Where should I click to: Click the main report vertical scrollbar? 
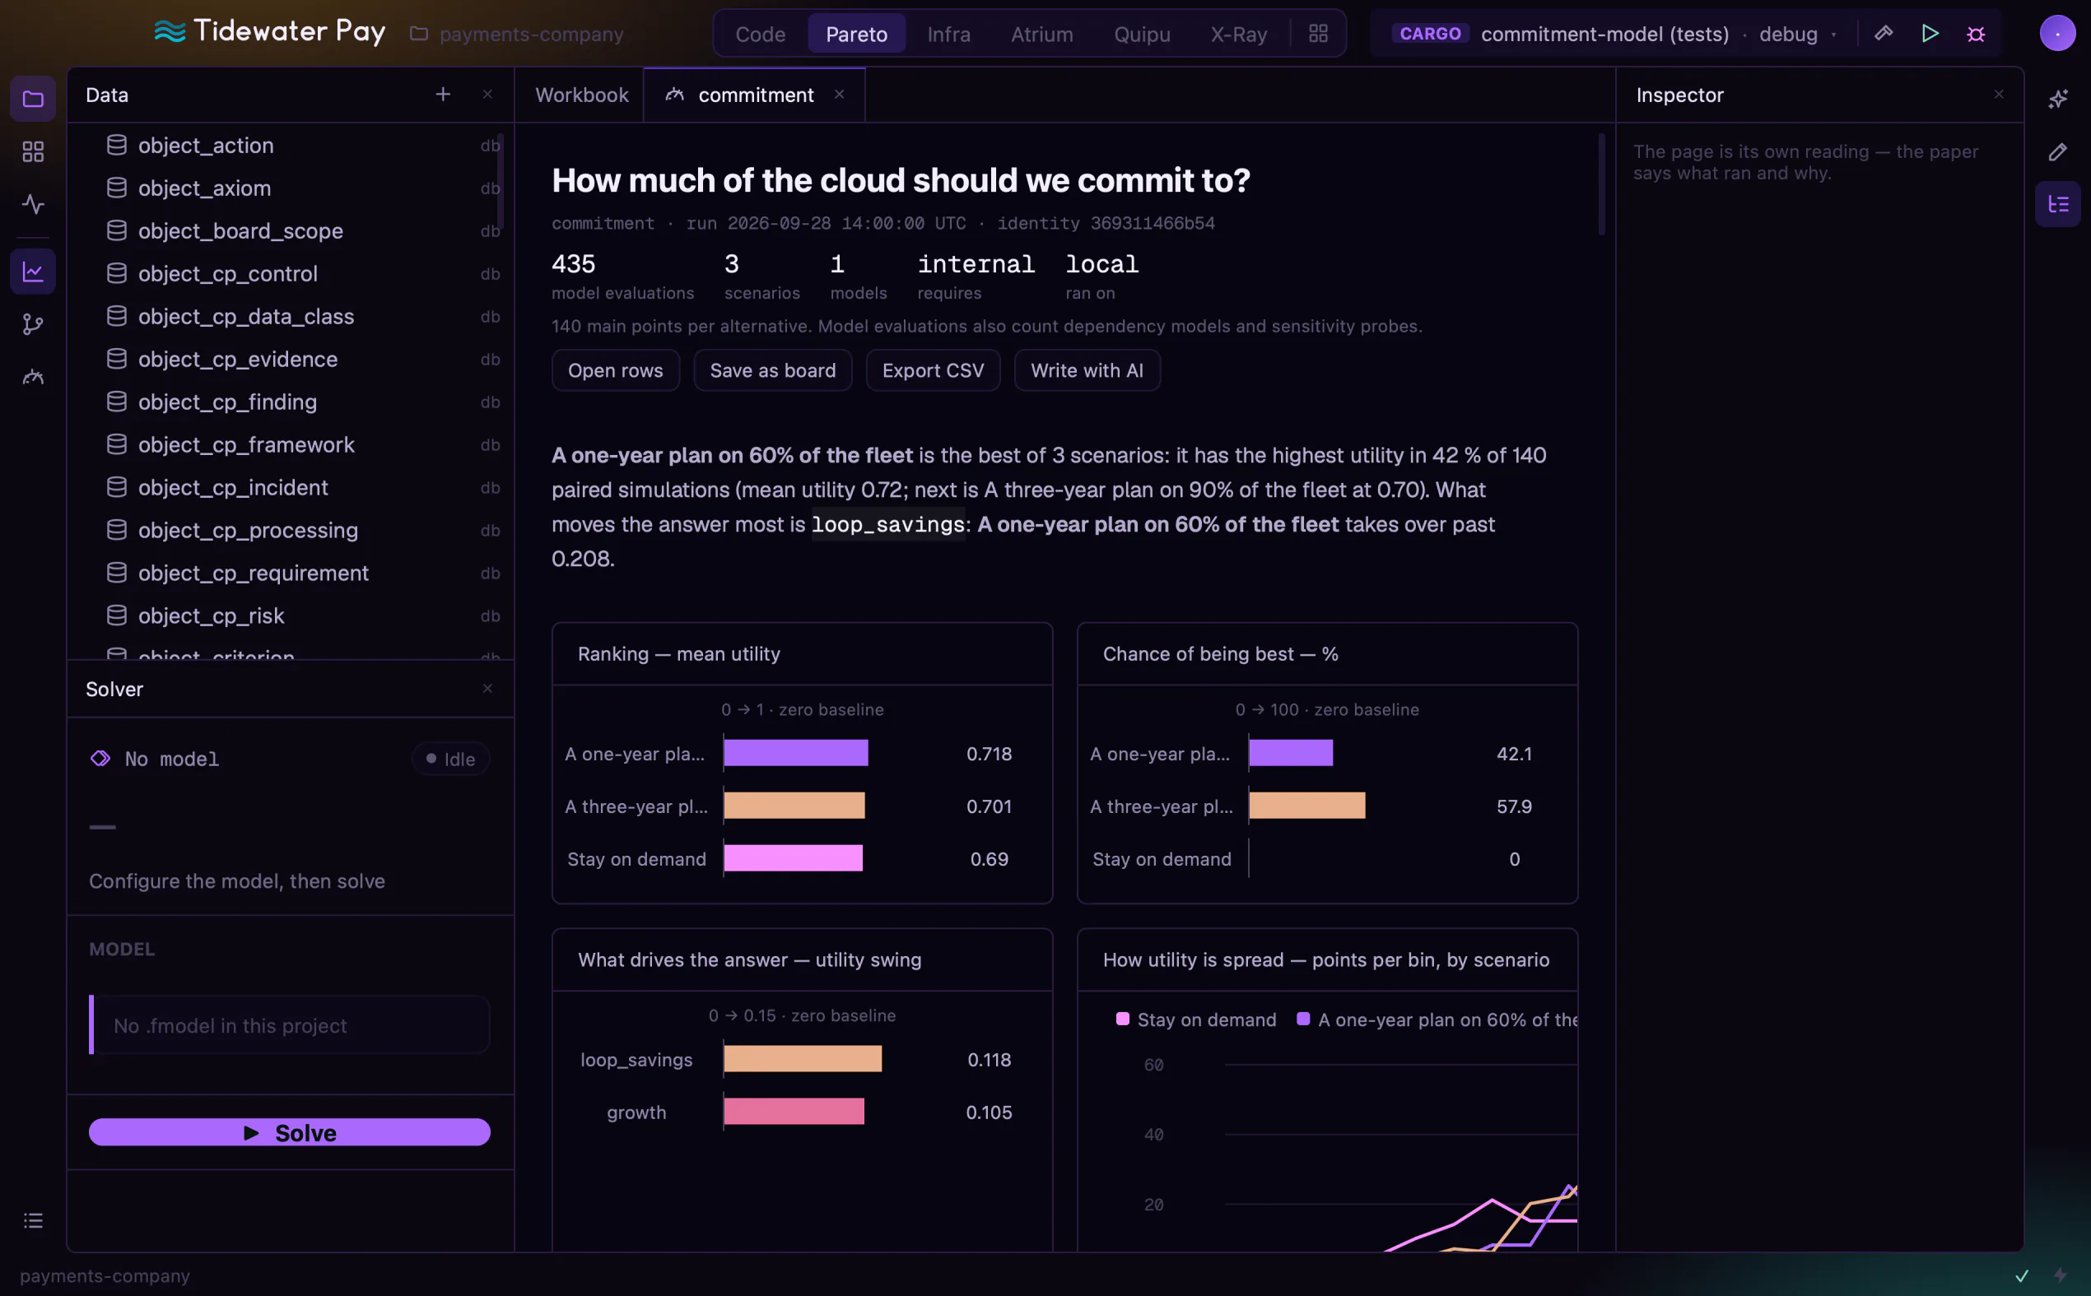[x=1600, y=184]
